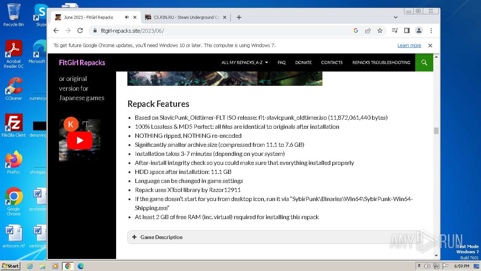Open the volume speaker icon in tray
The width and height of the screenshot is (481, 271).
click(427, 266)
